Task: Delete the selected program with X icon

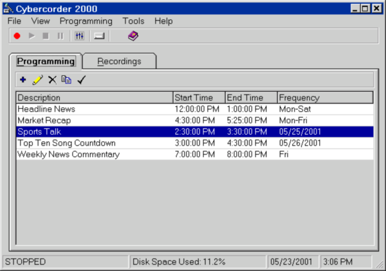Action: point(52,80)
